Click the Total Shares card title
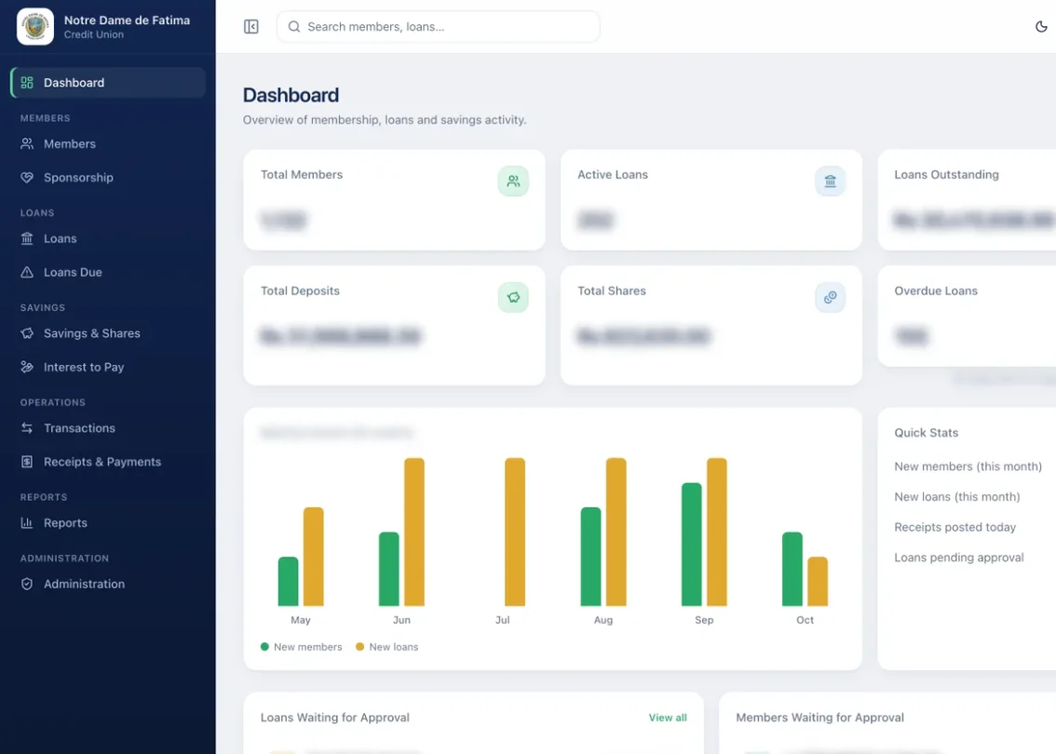This screenshot has height=754, width=1056. point(612,290)
